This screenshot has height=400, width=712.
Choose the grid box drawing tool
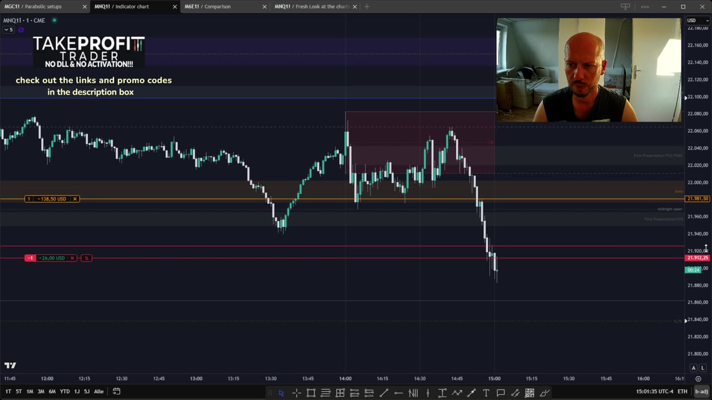coord(340,393)
